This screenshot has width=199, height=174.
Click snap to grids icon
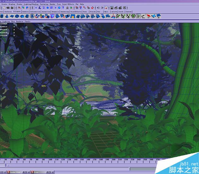77,8
